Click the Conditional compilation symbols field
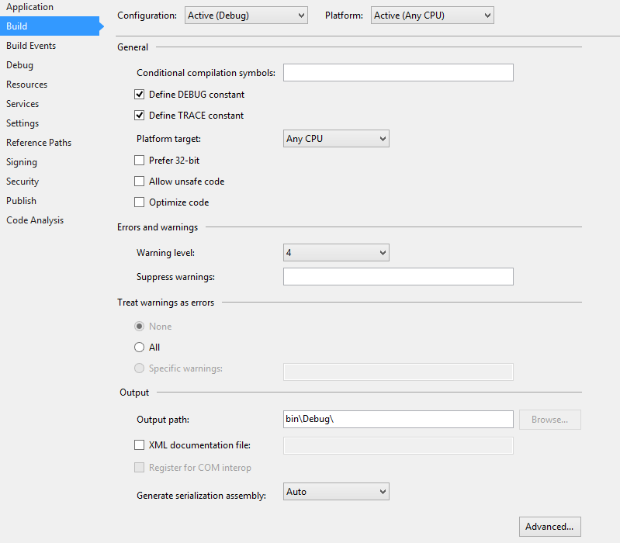This screenshot has height=543, width=620. [398, 73]
